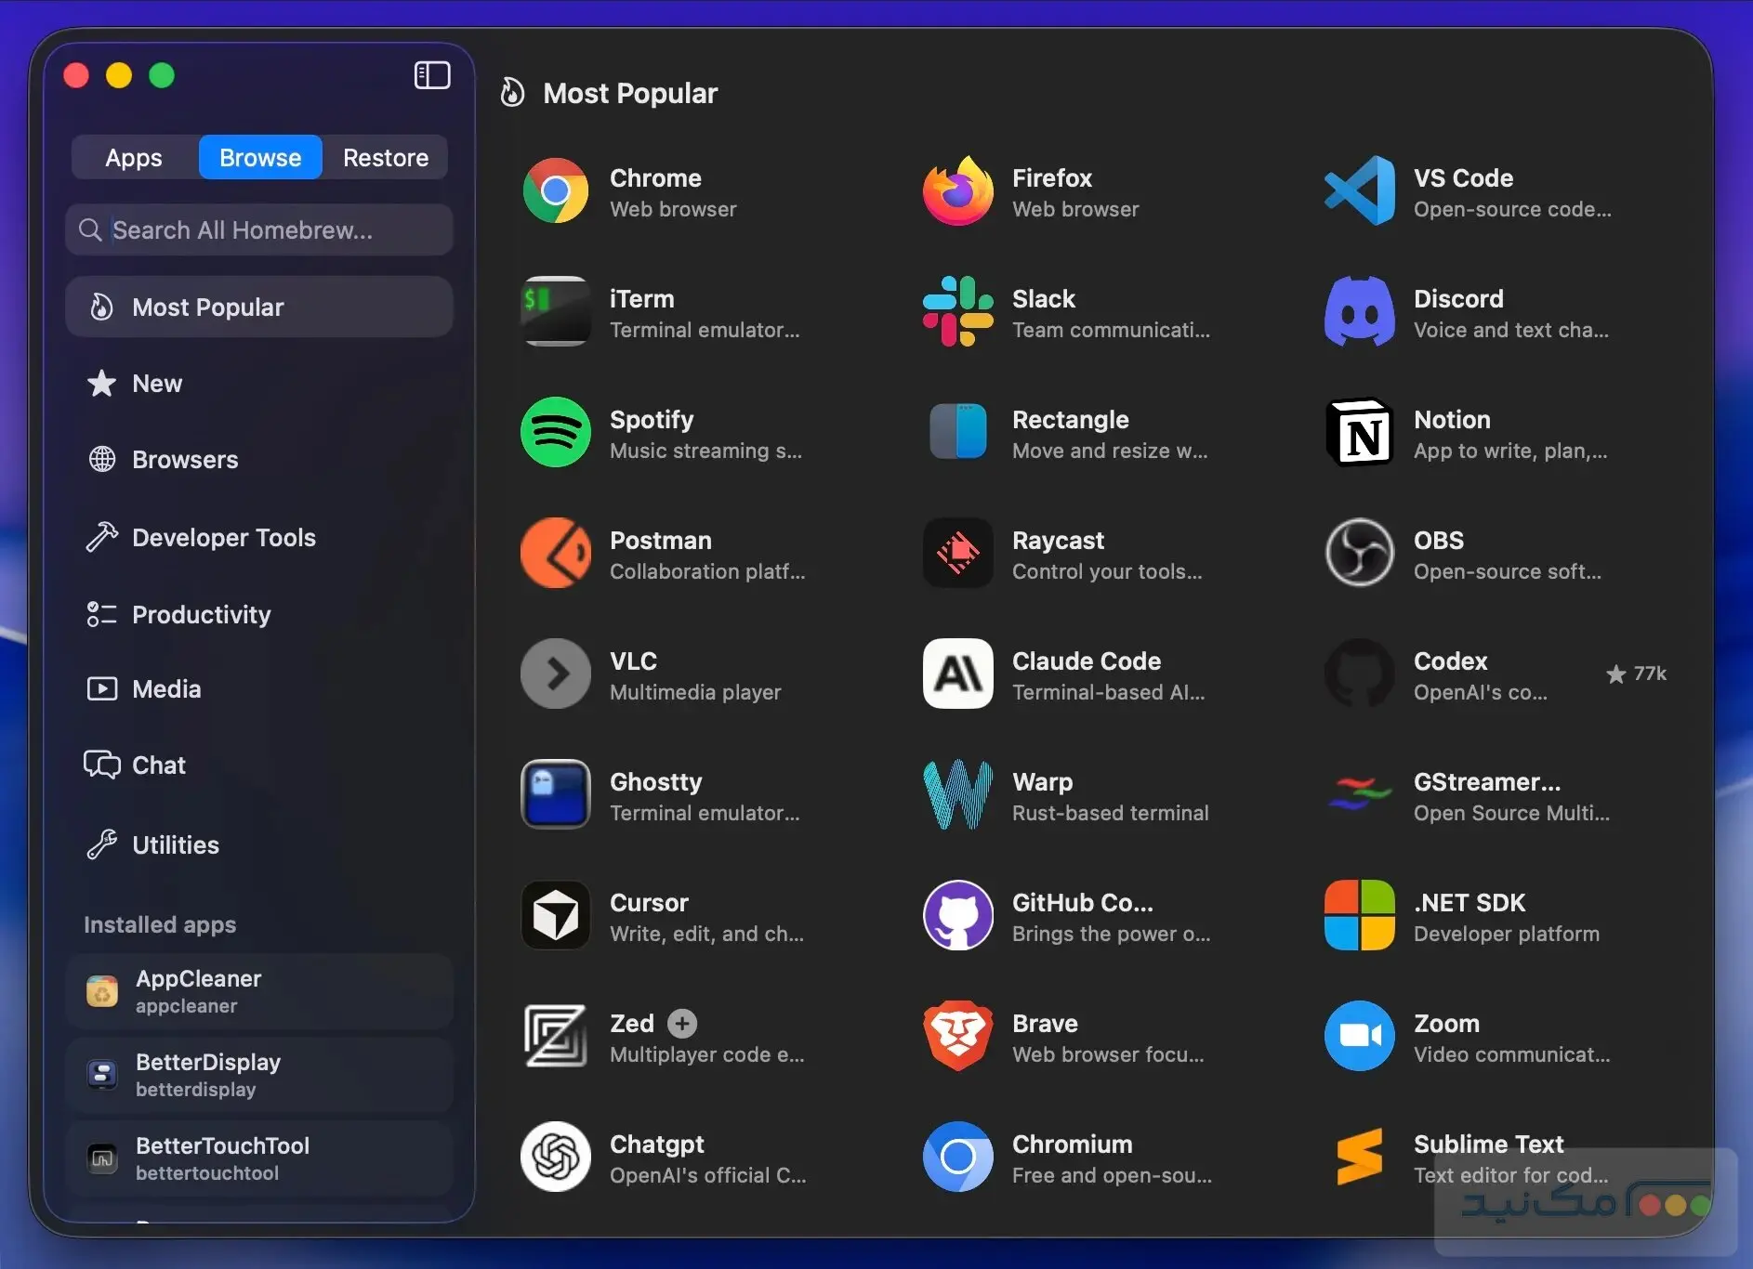Open the VS Code icon
The image size is (1753, 1269).
(1360, 191)
